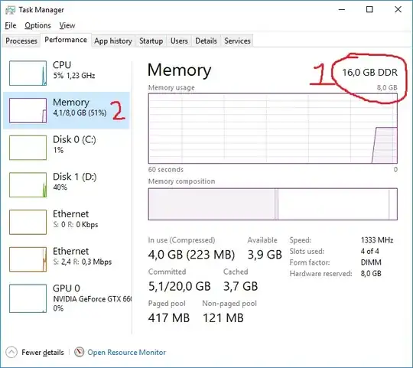Click the Fewer details text
The height and width of the screenshot is (368, 413).
click(43, 353)
